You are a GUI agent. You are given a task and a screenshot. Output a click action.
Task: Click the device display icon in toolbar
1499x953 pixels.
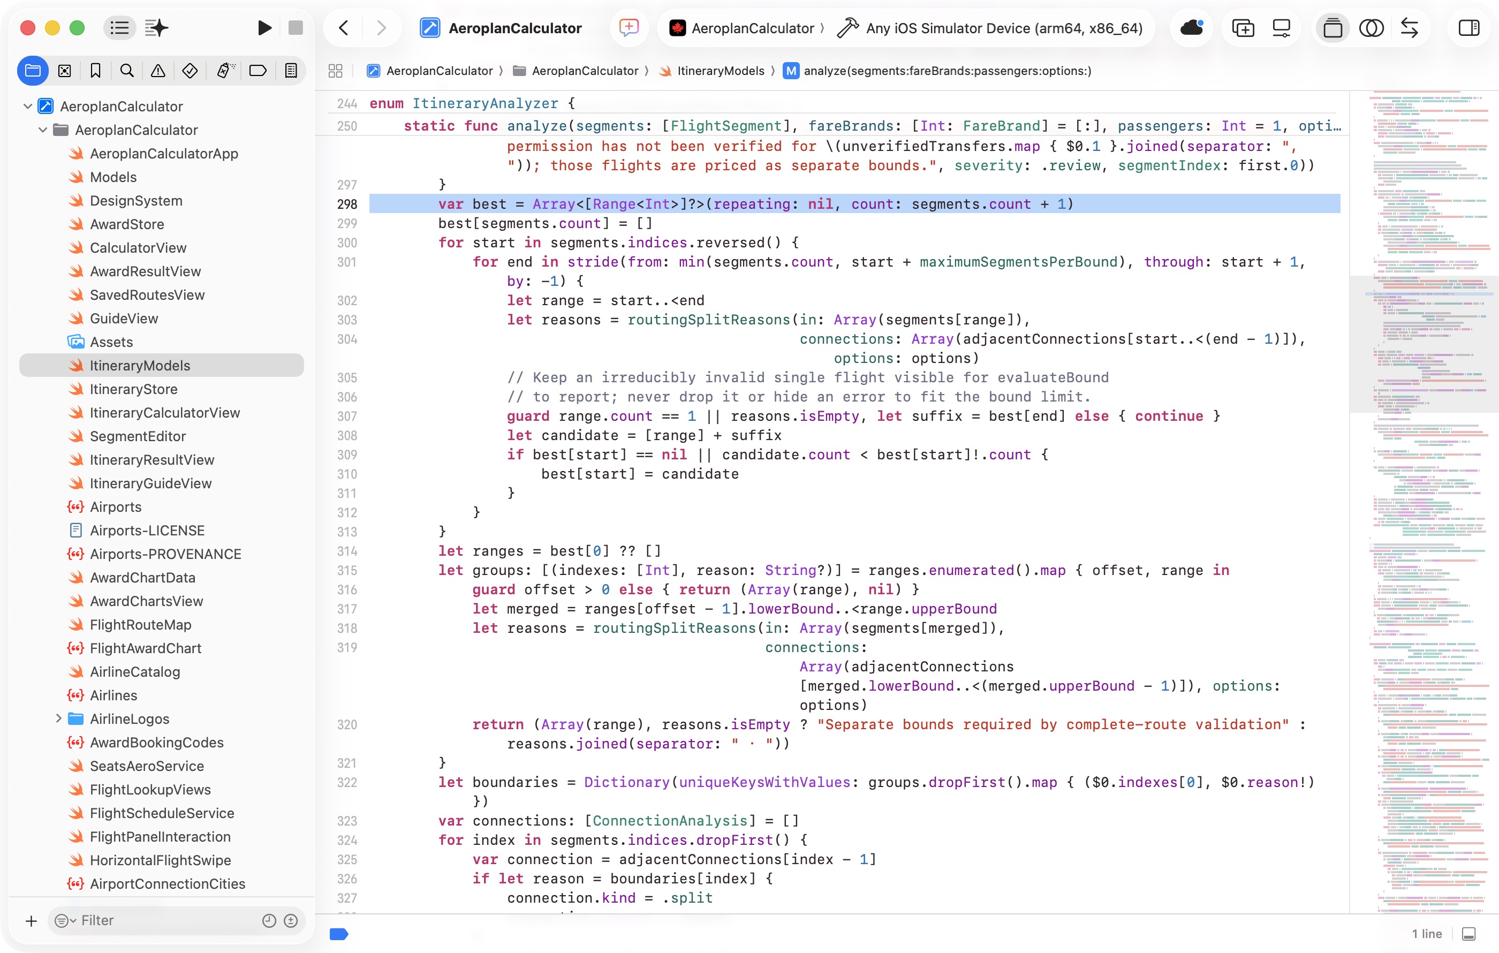[x=1282, y=28]
